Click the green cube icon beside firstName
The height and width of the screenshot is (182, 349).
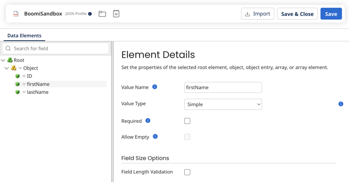point(18,84)
